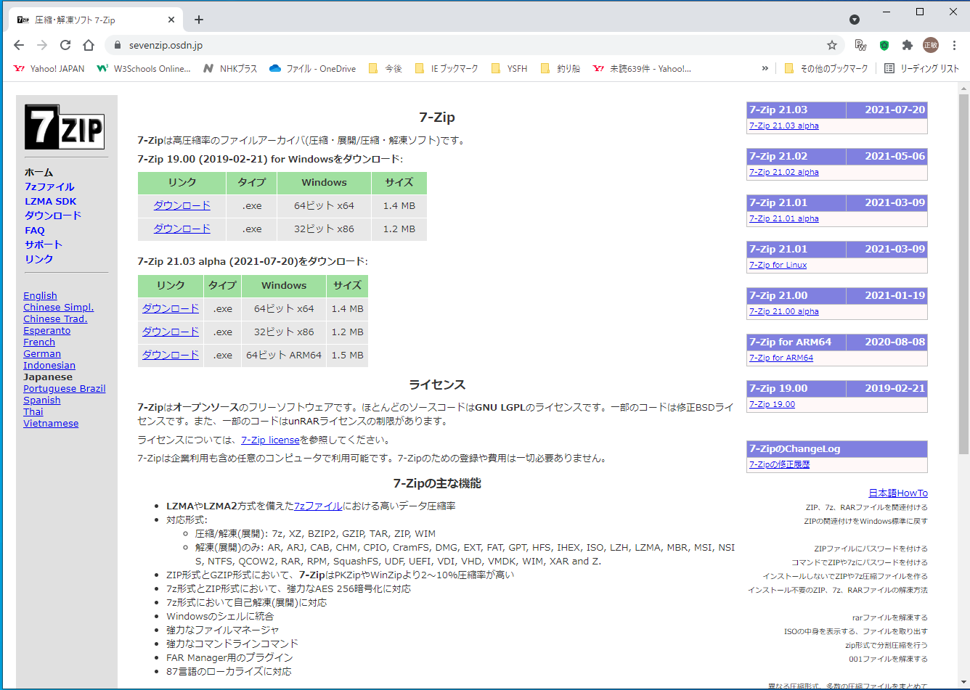Open the 7-Zipの修正履歴 changelog link
The height and width of the screenshot is (690, 970).
pos(780,464)
